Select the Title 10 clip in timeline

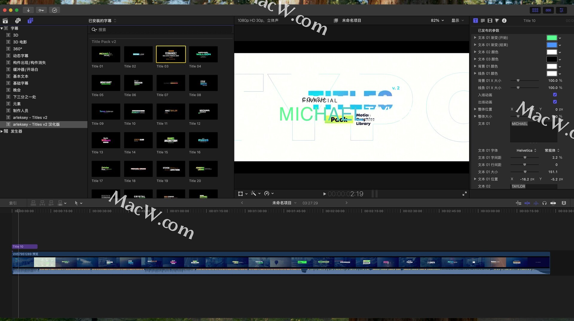click(25, 247)
